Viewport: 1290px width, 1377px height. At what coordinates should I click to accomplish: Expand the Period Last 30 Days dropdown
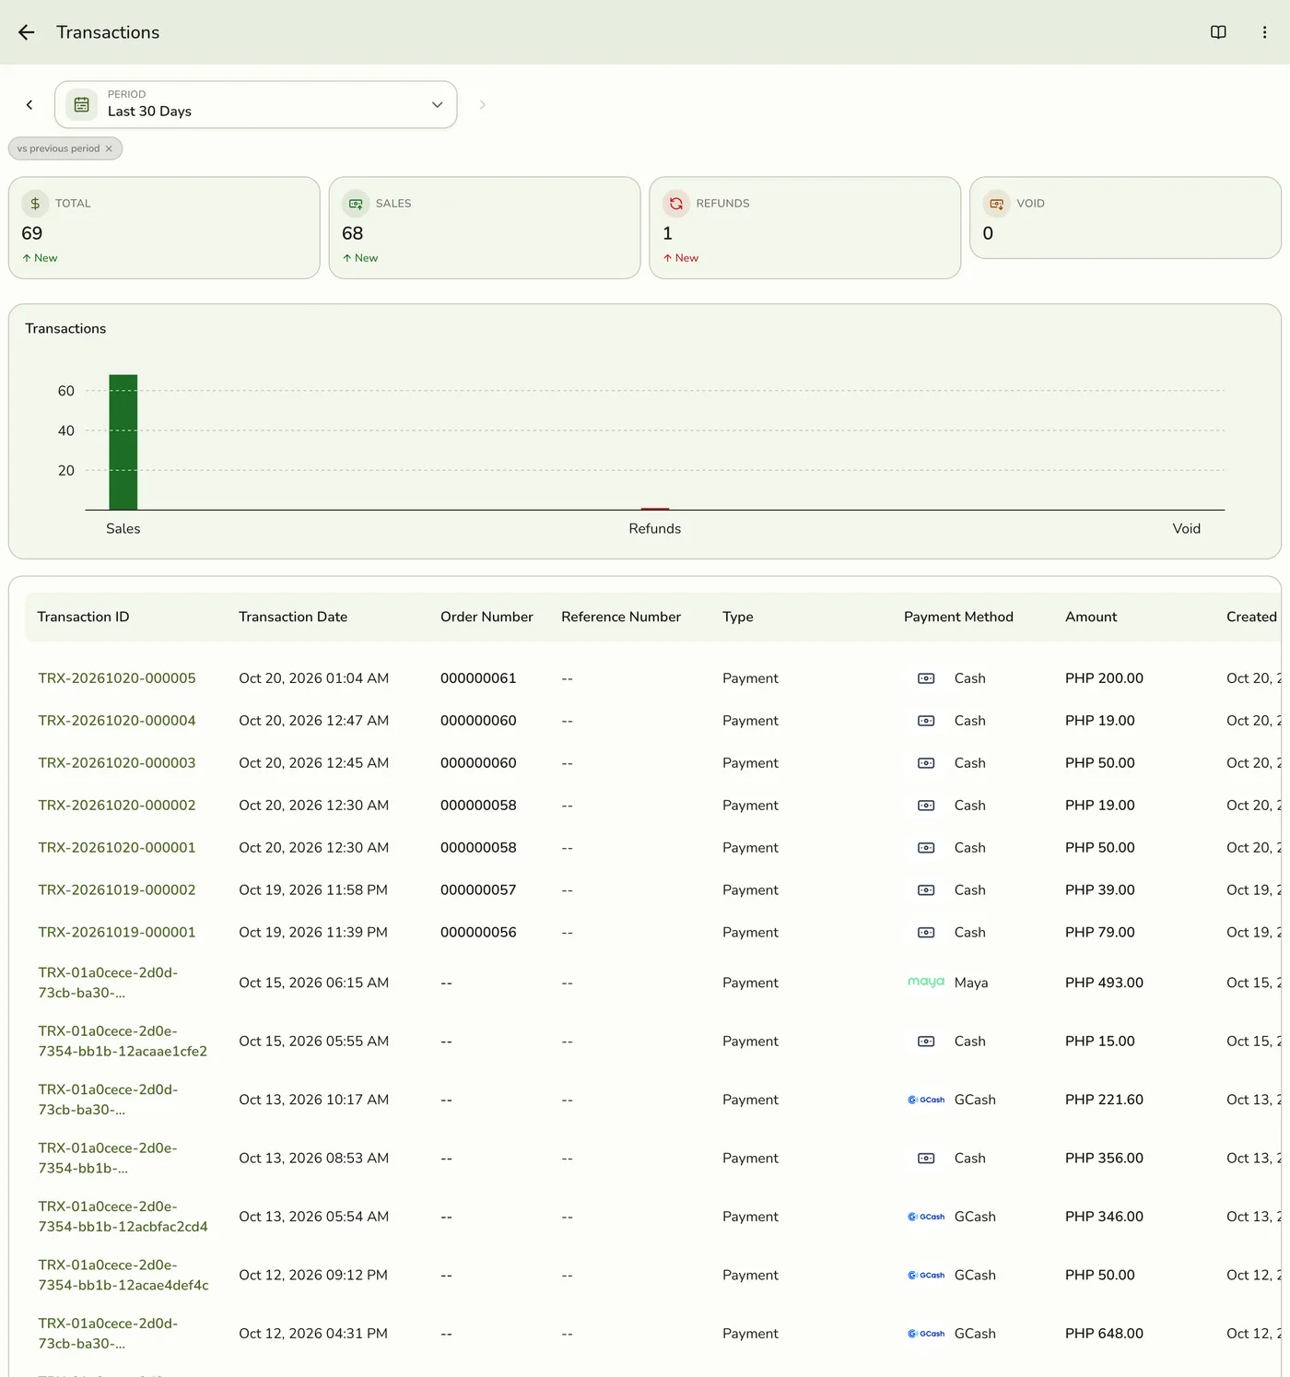click(256, 105)
